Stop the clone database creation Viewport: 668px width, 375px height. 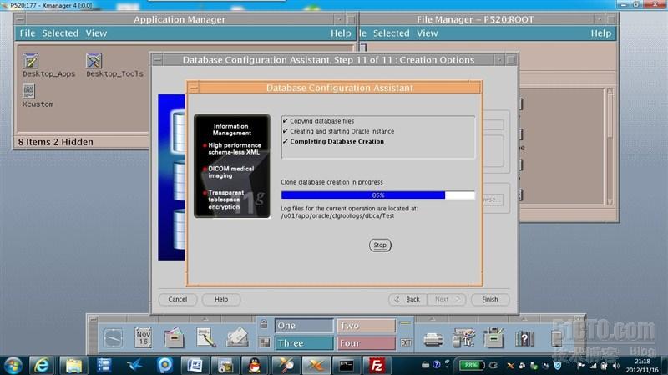(380, 245)
